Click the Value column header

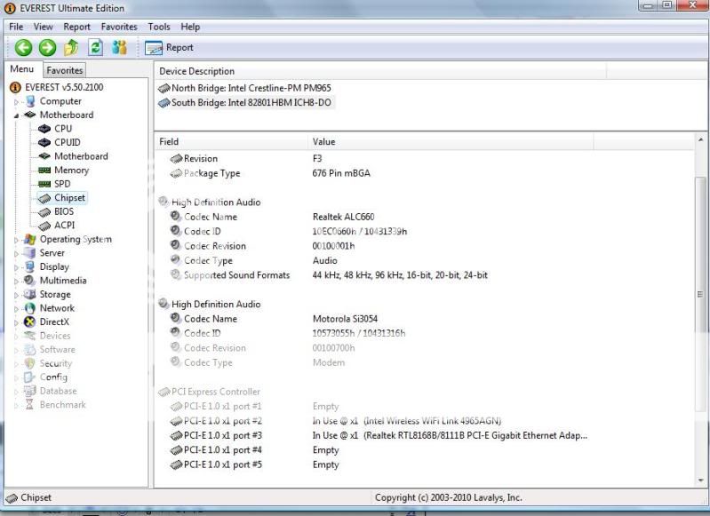[324, 141]
